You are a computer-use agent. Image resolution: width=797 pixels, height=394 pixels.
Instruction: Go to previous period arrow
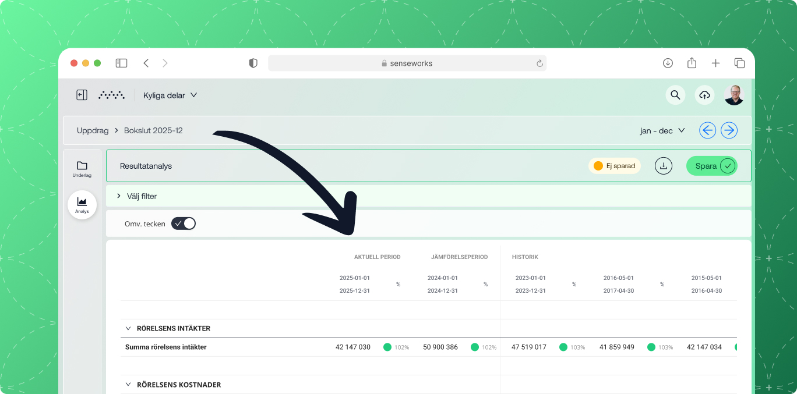(708, 130)
